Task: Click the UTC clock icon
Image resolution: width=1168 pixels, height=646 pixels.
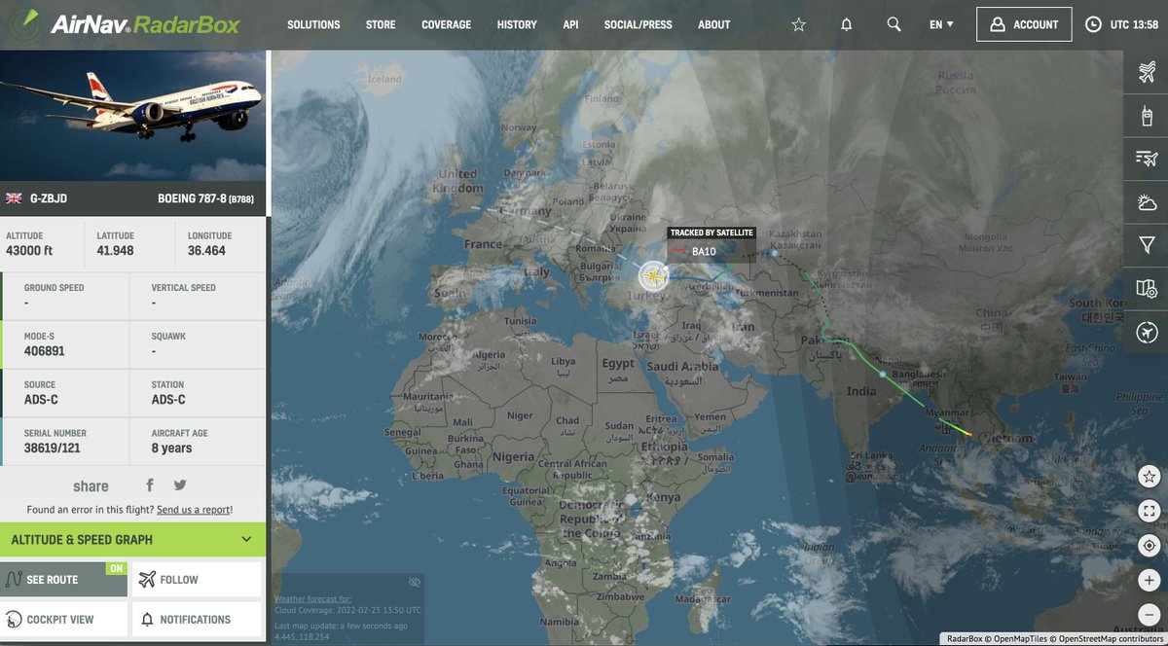Action: coord(1094,24)
